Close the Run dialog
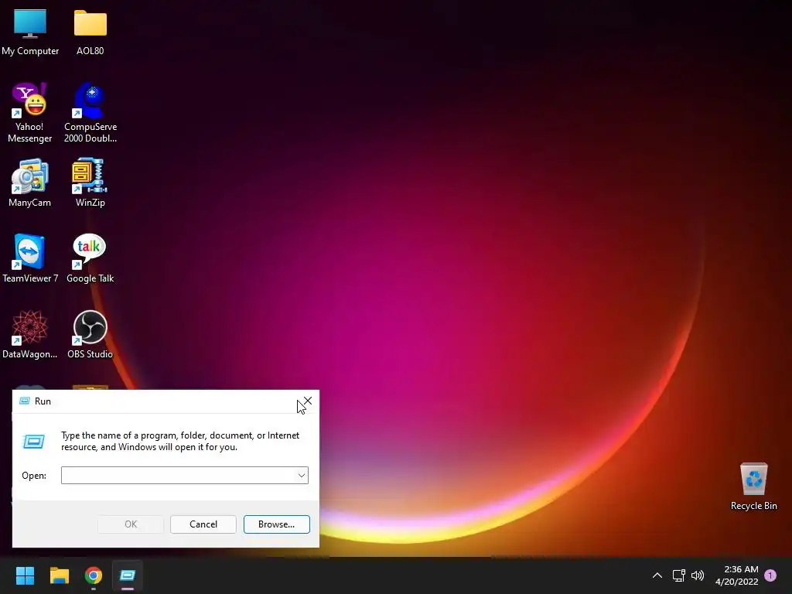 [308, 401]
